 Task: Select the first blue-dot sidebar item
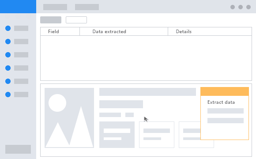pyautogui.click(x=17, y=28)
